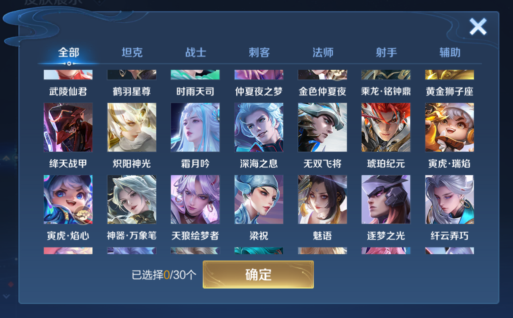Pick the 天狼绘梦者 skin portrait
Viewport: 513px width, 318px height.
point(195,199)
